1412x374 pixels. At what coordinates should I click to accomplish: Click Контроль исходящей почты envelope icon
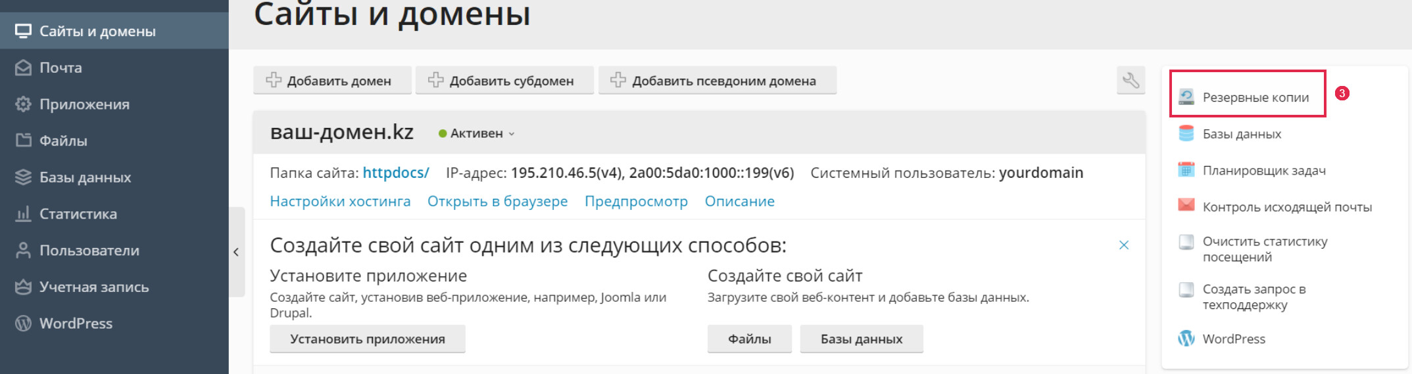[1186, 205]
